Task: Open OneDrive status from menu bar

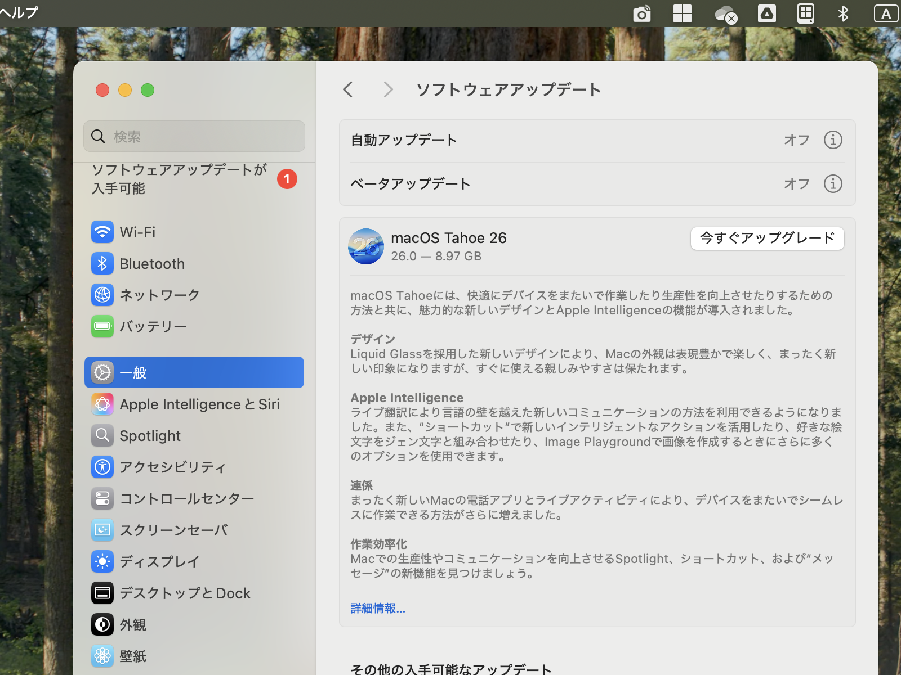Action: (725, 13)
